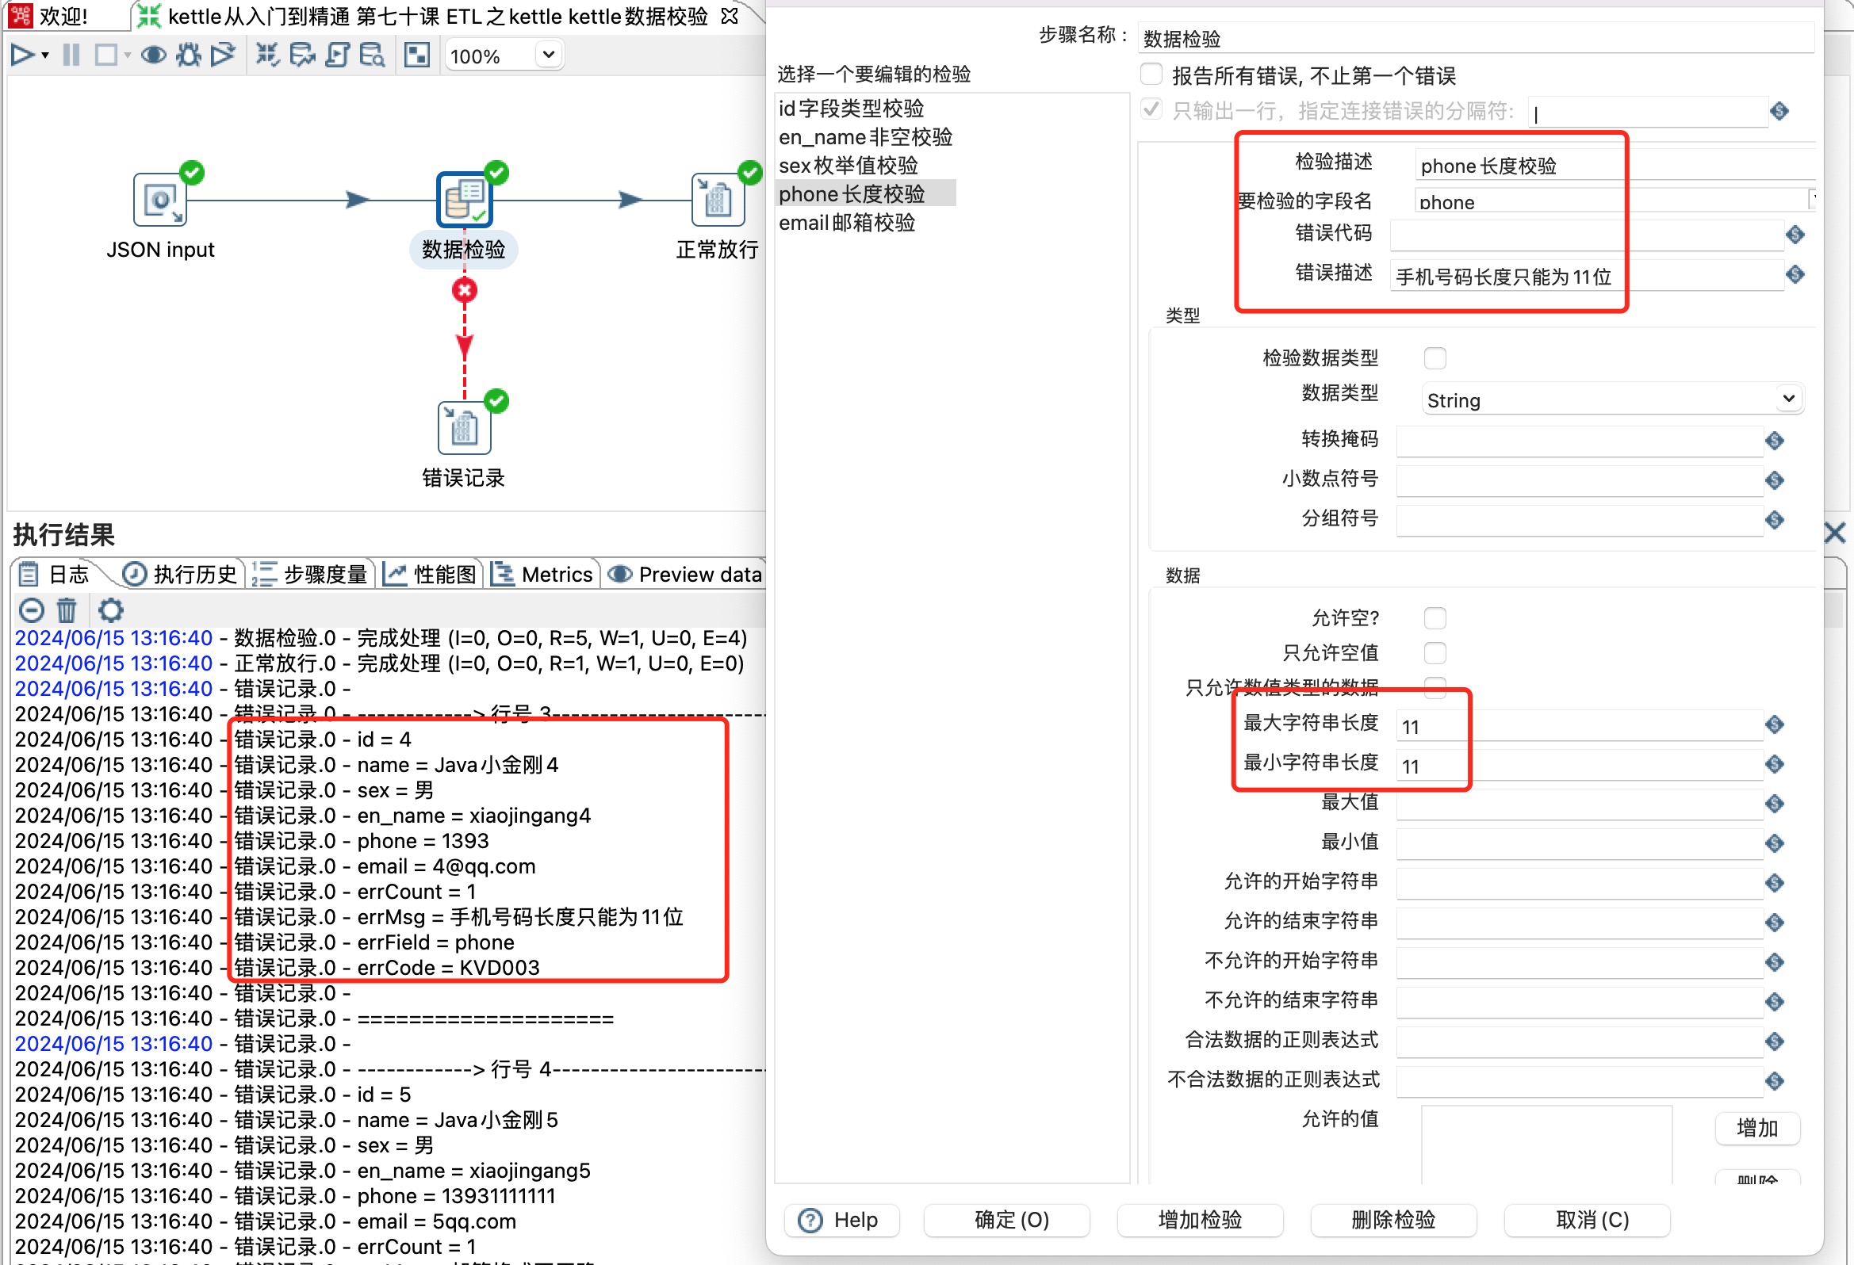Clear the log with trash icon
The width and height of the screenshot is (1854, 1265).
pyautogui.click(x=67, y=611)
